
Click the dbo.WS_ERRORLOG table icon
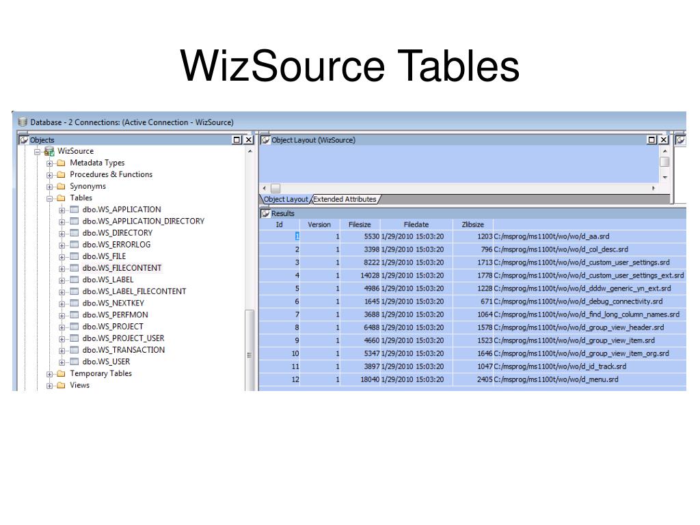coord(74,245)
